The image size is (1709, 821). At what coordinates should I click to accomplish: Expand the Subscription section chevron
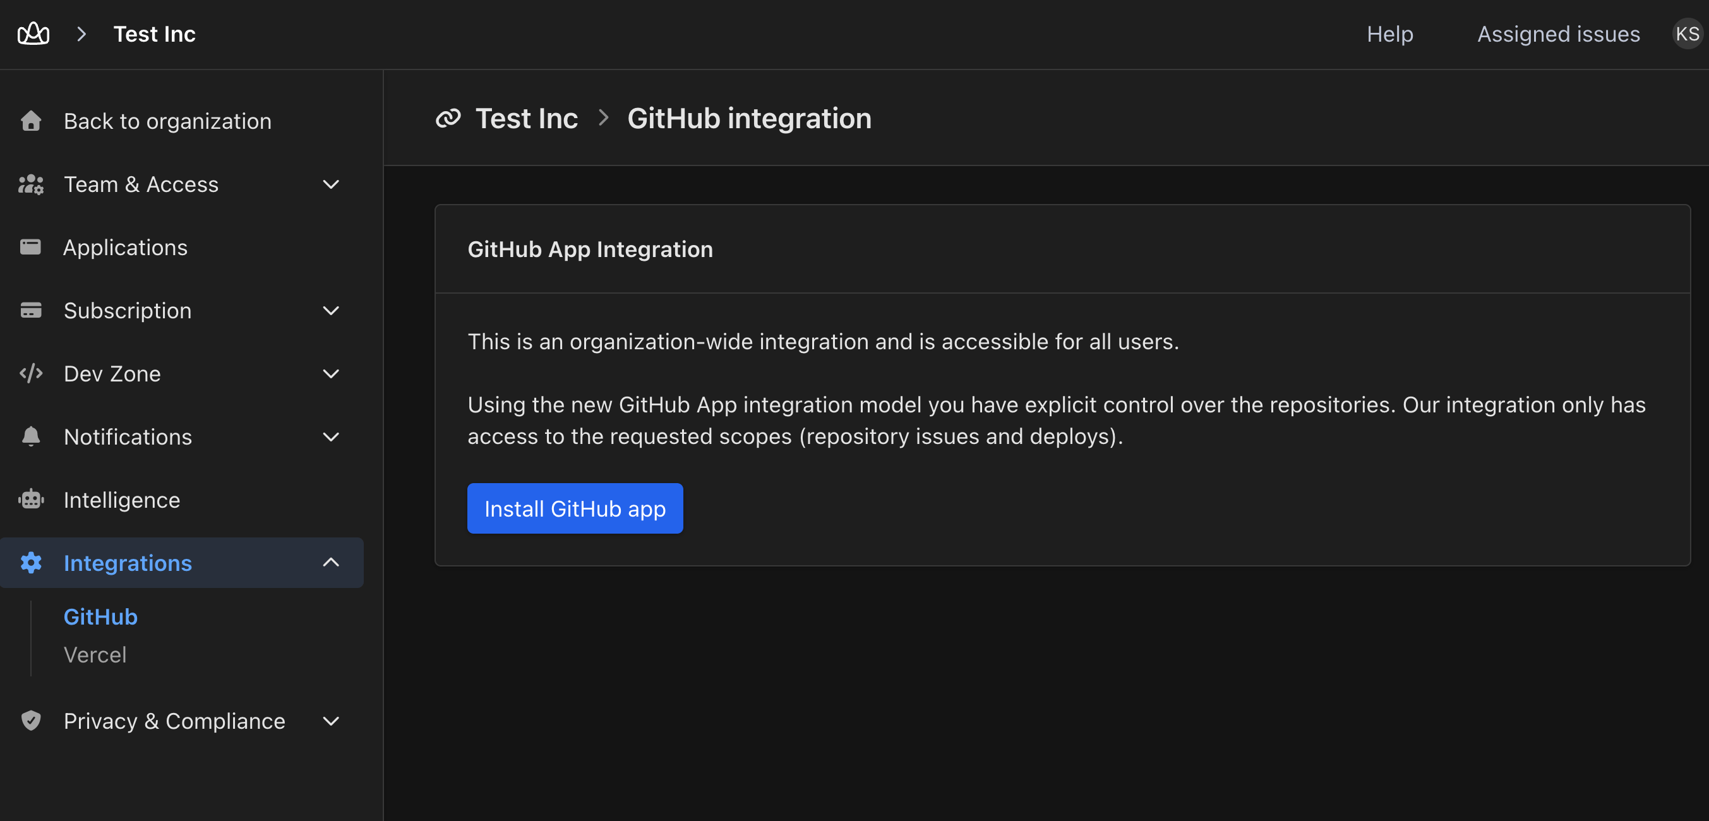click(x=331, y=309)
